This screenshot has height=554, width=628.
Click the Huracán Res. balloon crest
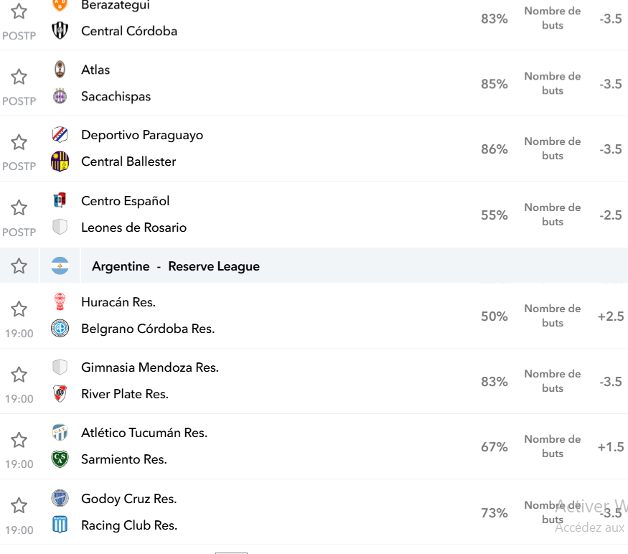pos(60,301)
